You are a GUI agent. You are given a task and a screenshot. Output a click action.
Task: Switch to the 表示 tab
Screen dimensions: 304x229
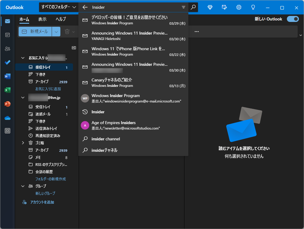click(42, 19)
